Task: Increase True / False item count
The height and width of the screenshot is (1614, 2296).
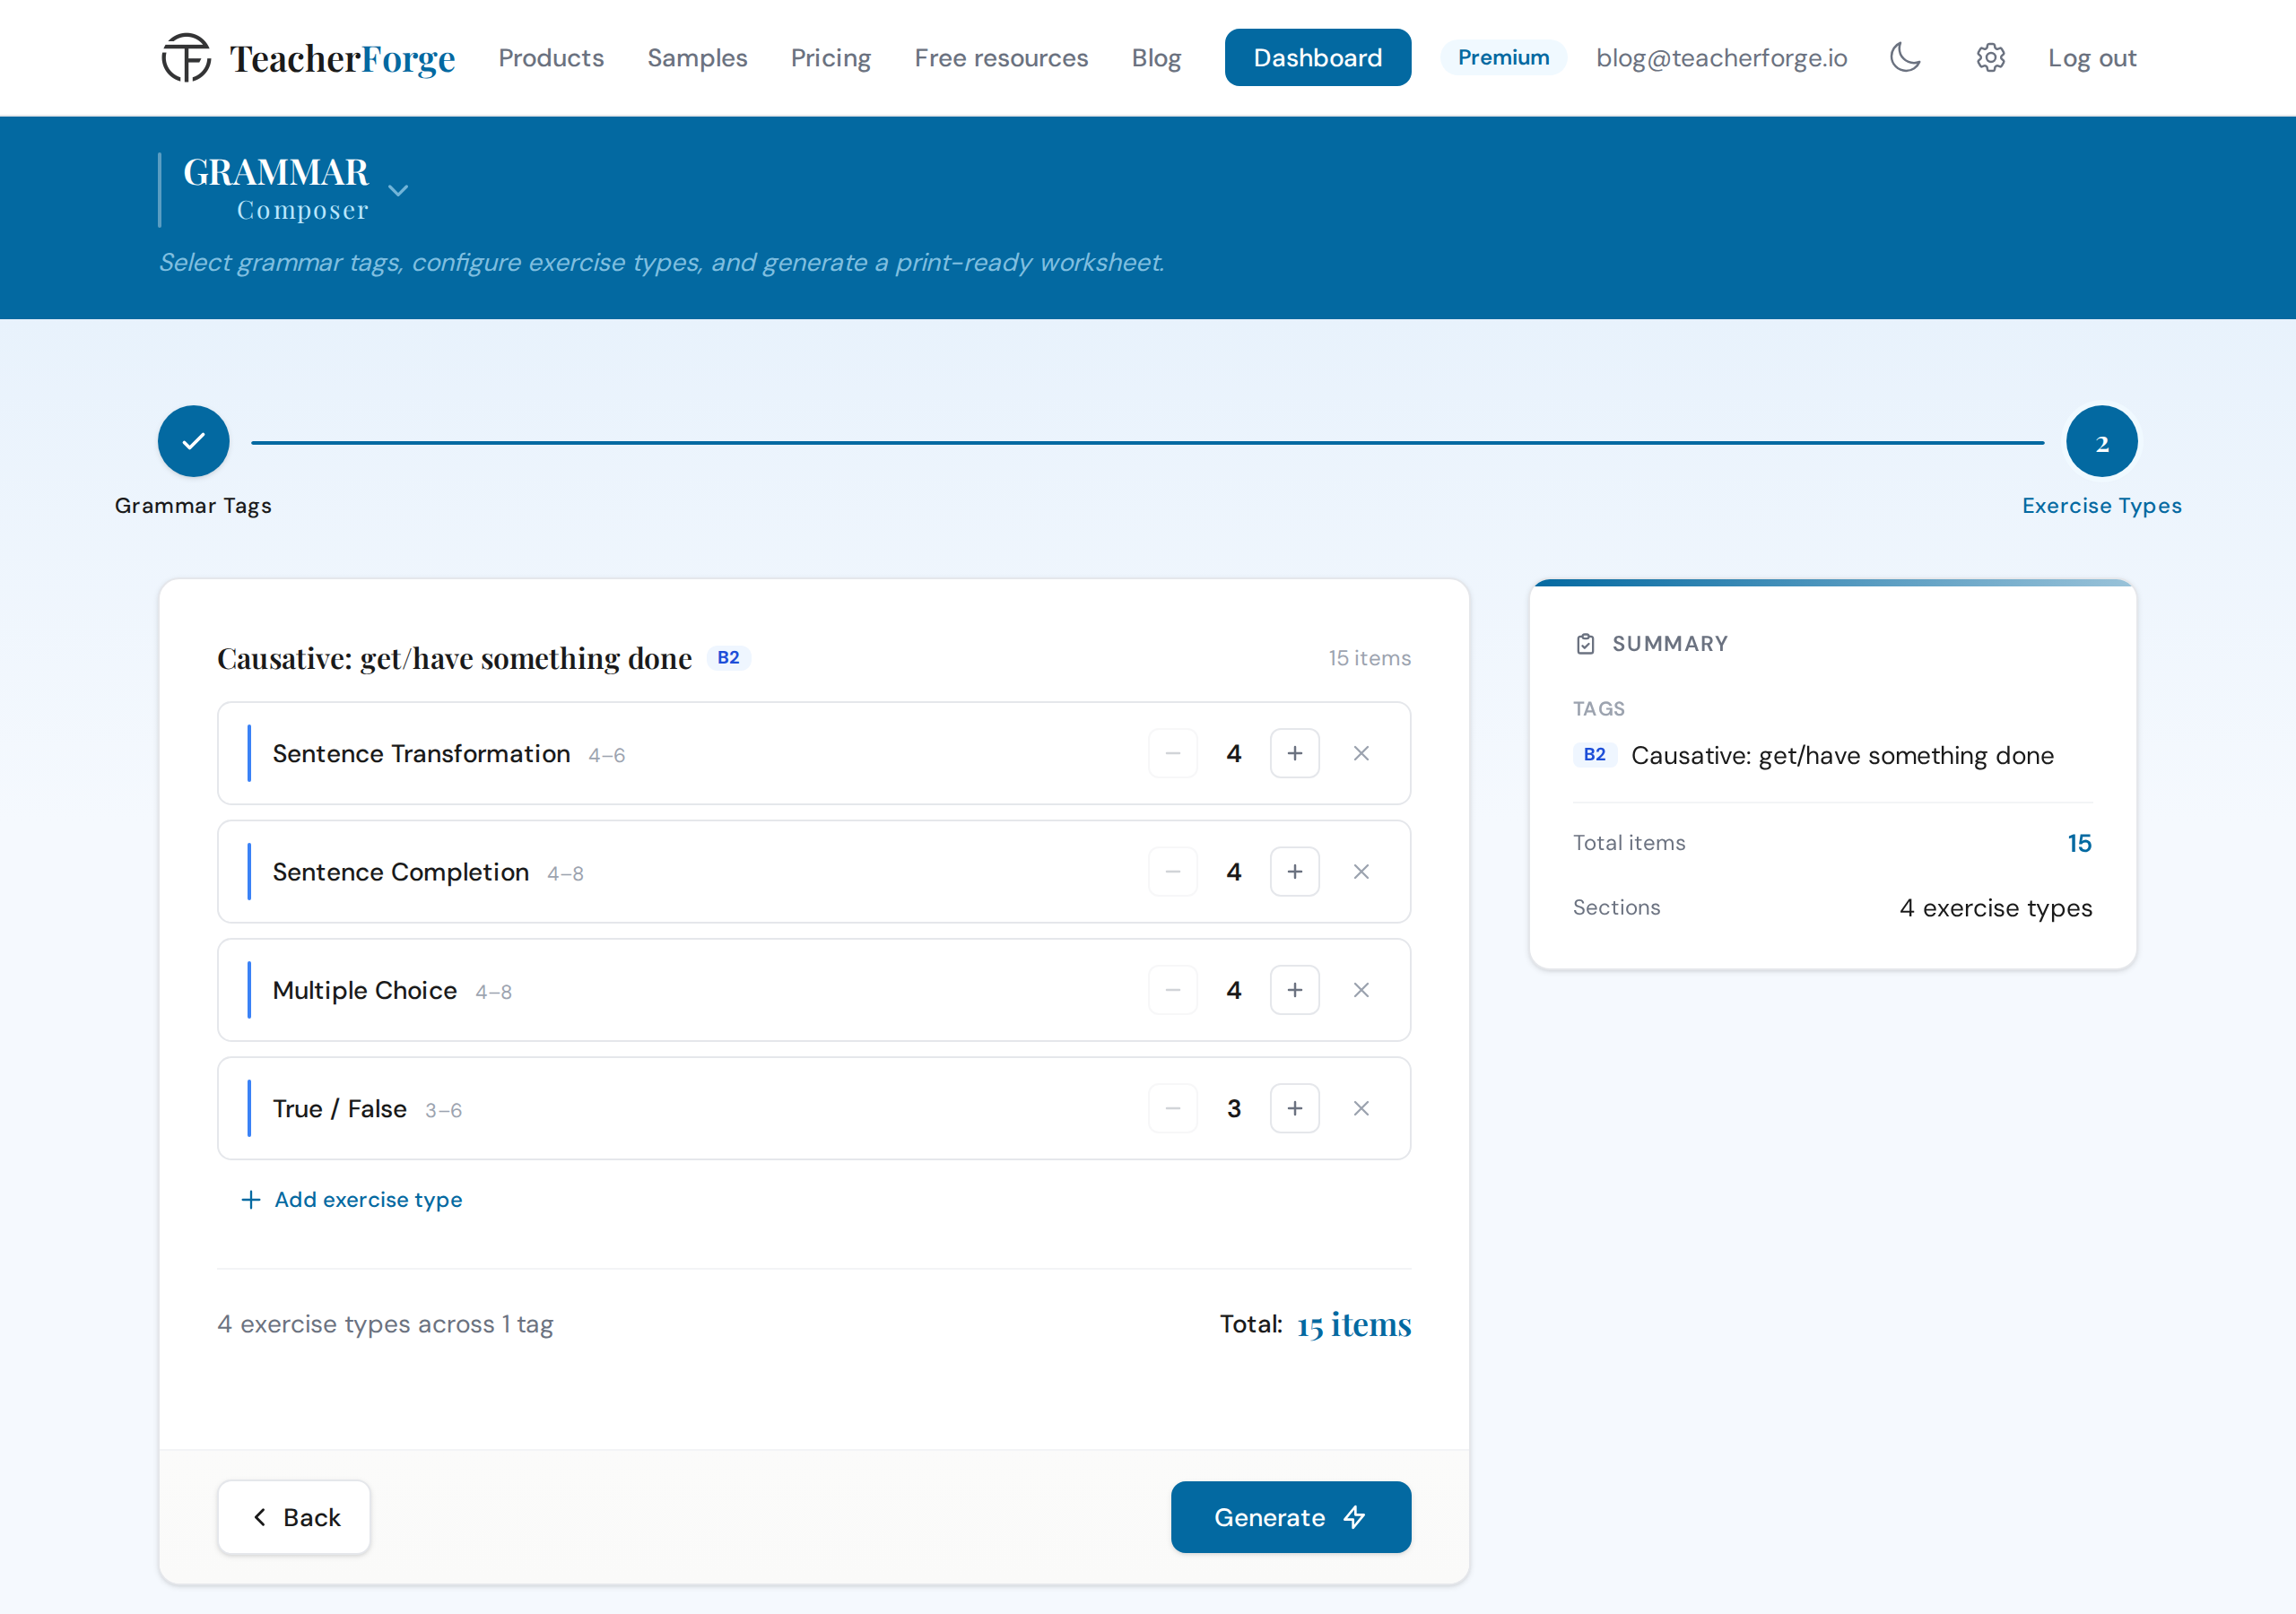Action: [x=1294, y=1108]
